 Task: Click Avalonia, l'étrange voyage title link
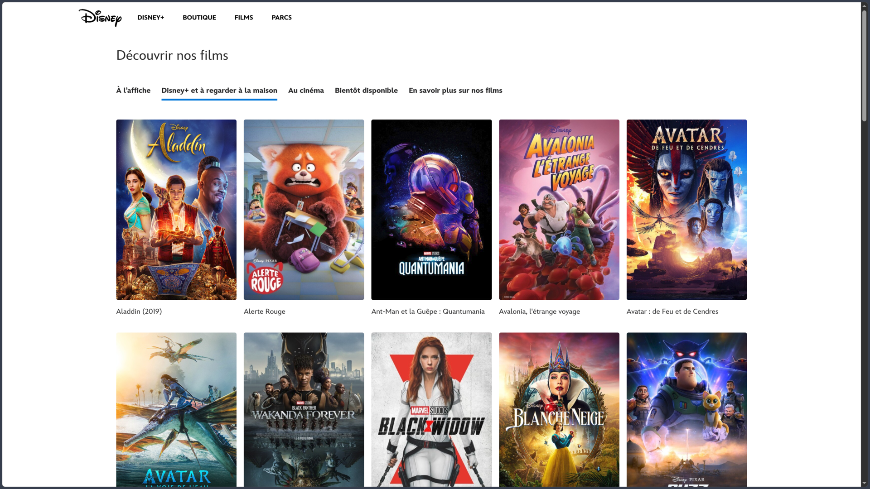click(539, 312)
